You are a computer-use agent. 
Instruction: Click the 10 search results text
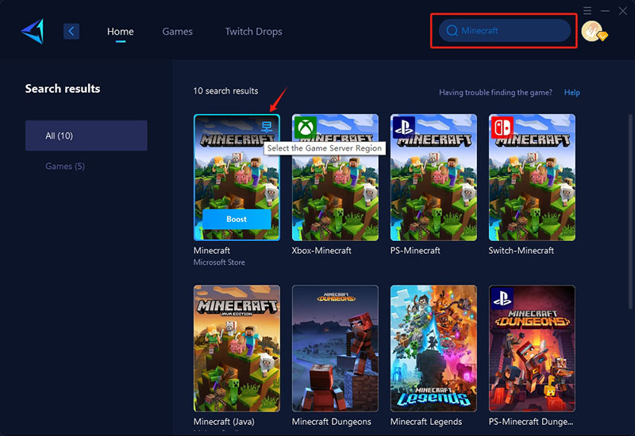pyautogui.click(x=225, y=90)
